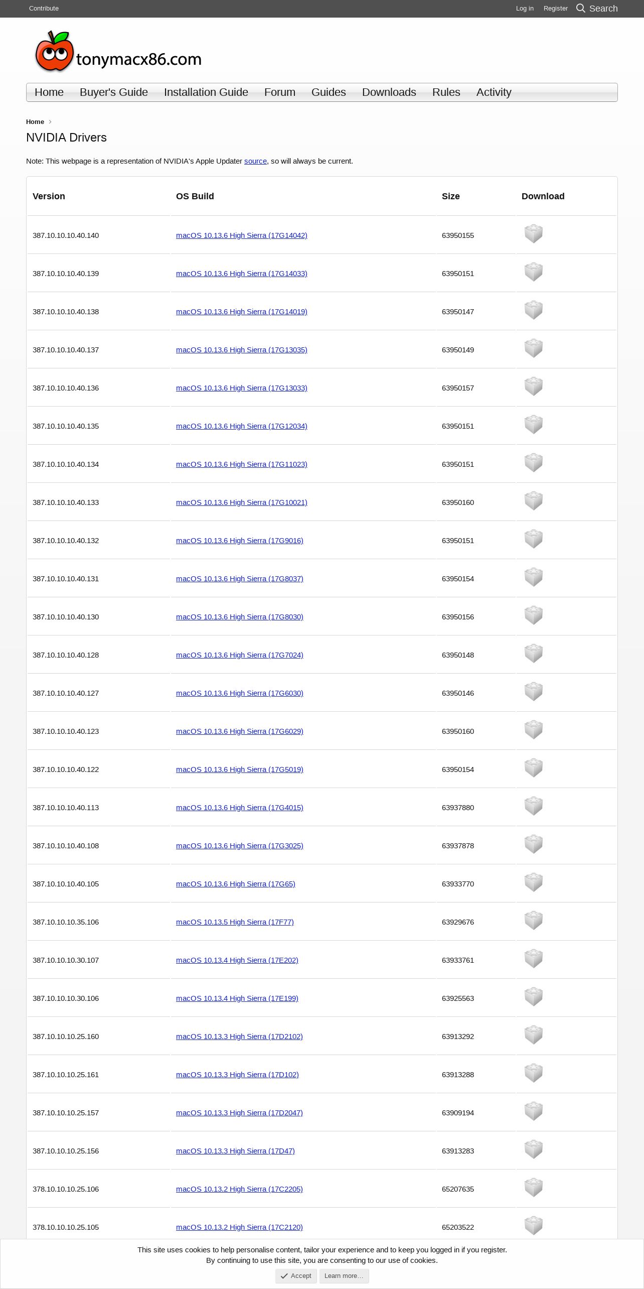
Task: Open the NVIDIA updater source link
Action: [x=255, y=161]
